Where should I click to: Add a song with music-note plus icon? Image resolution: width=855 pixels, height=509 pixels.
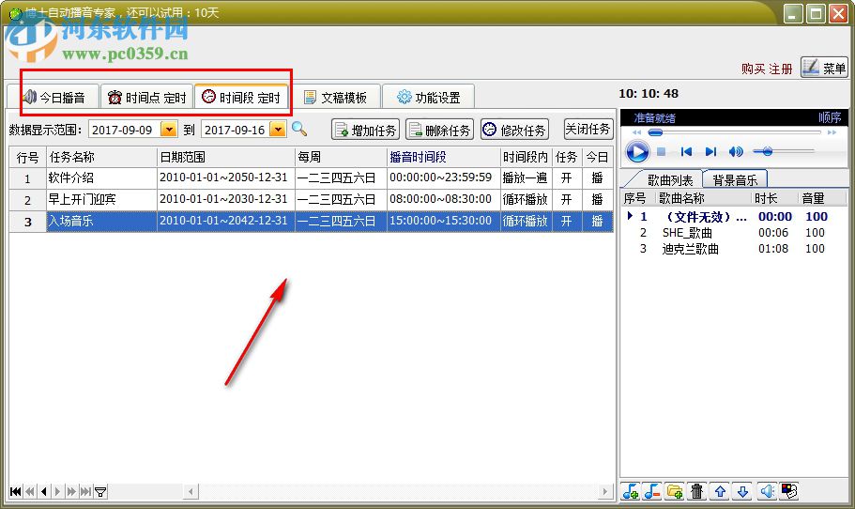point(631,491)
